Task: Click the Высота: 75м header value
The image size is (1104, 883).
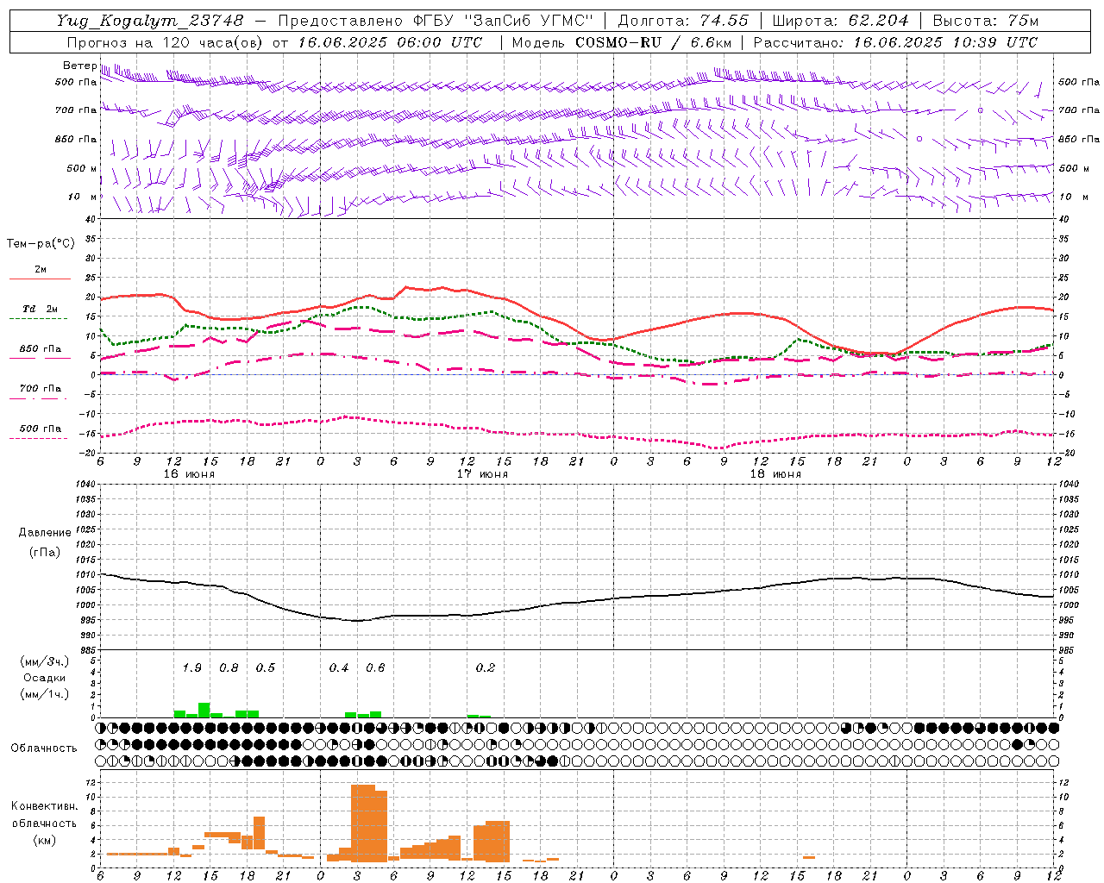Action: [986, 21]
